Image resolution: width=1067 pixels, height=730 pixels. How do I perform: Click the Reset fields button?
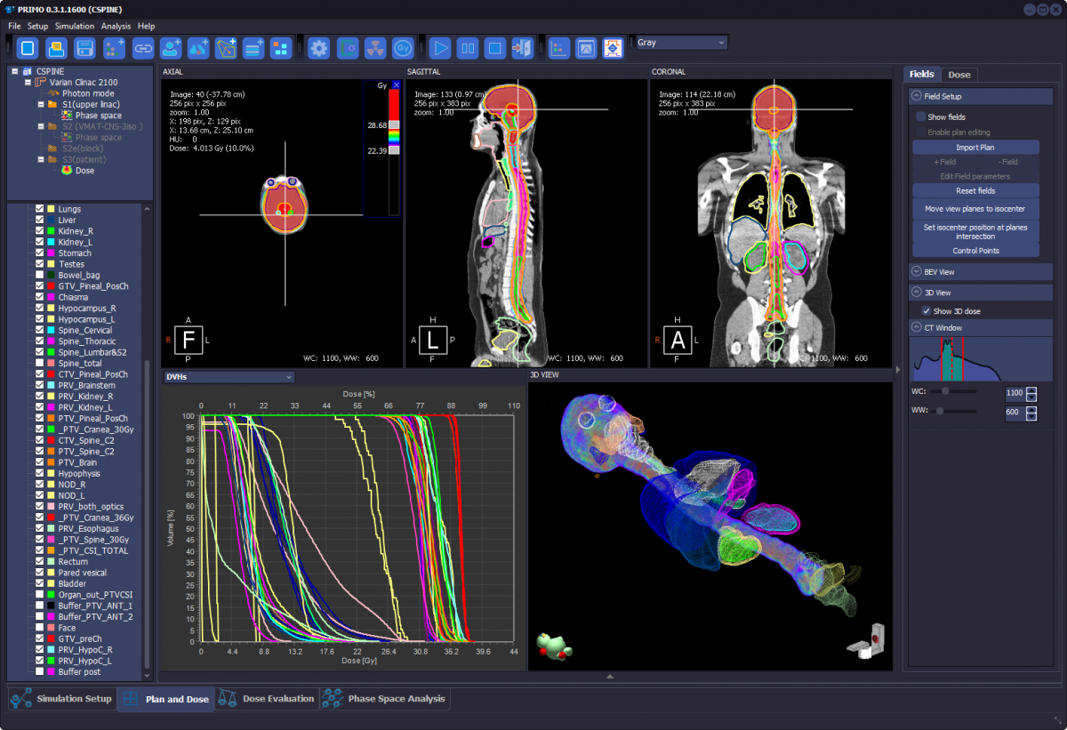point(975,191)
